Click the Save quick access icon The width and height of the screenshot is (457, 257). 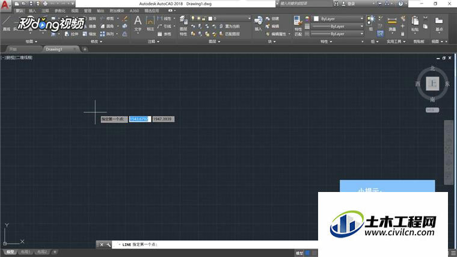pos(31,4)
